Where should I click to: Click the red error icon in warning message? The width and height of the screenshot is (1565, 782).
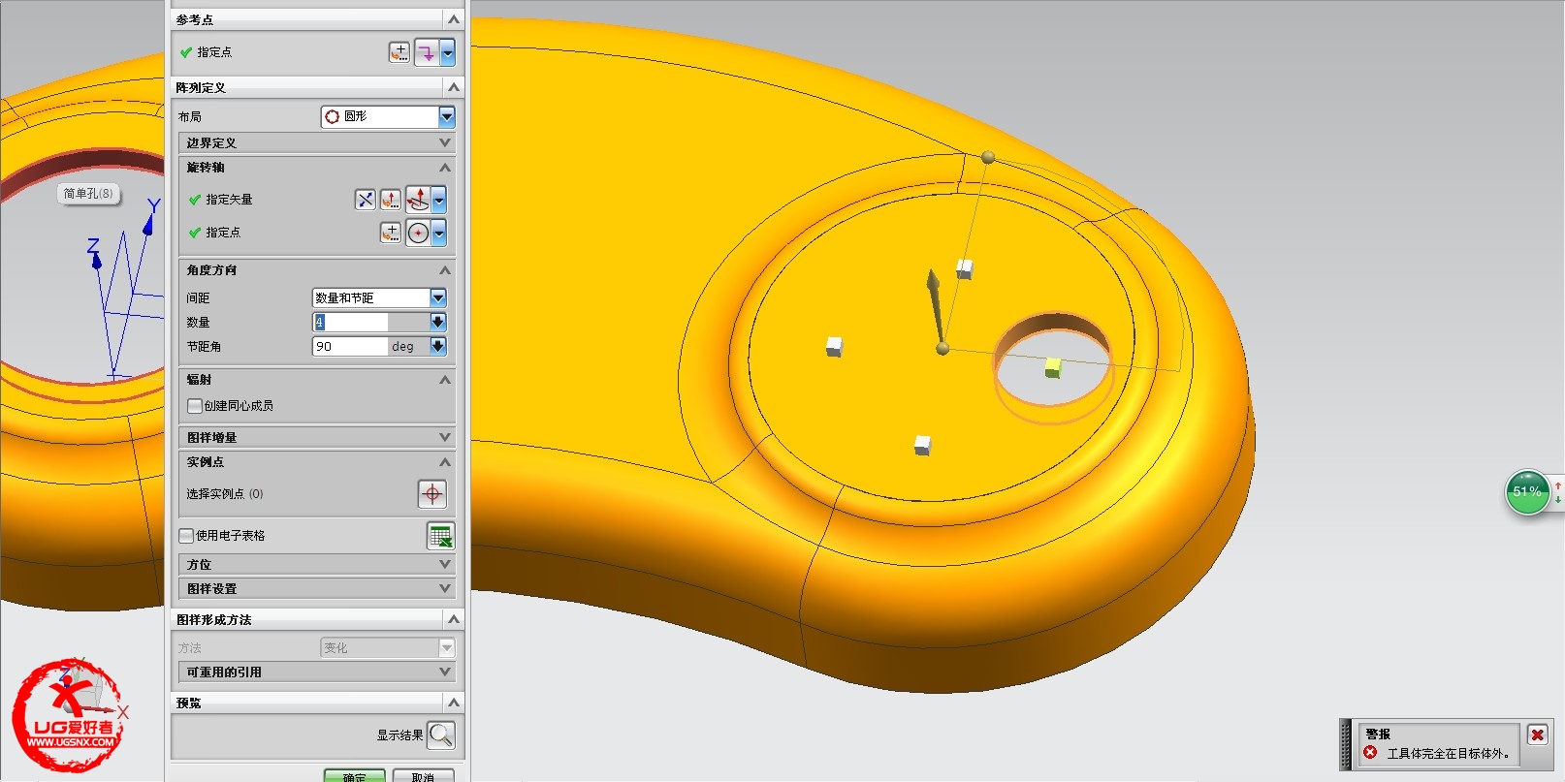[1370, 752]
